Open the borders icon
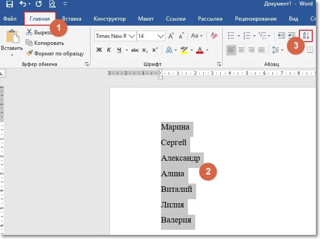320x239 pixels. pyautogui.click(x=310, y=50)
